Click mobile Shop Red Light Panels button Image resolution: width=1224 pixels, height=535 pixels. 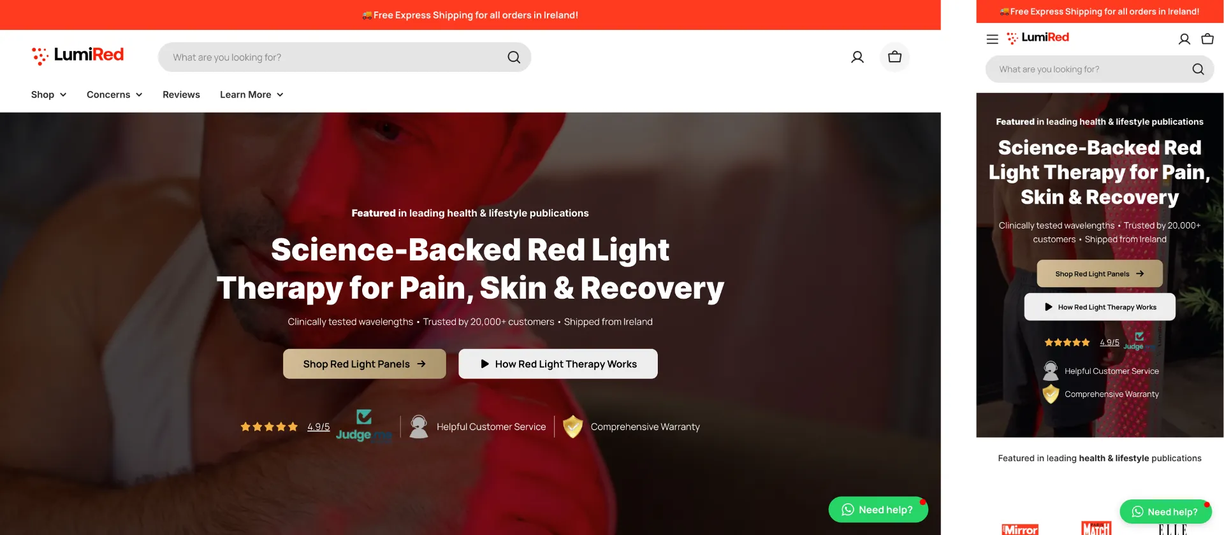(1099, 274)
